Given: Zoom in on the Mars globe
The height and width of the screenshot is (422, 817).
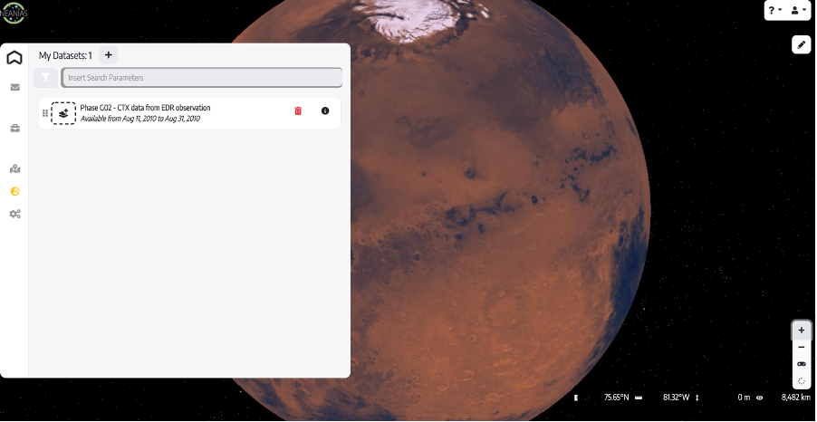Looking at the screenshot, I should click(x=801, y=331).
